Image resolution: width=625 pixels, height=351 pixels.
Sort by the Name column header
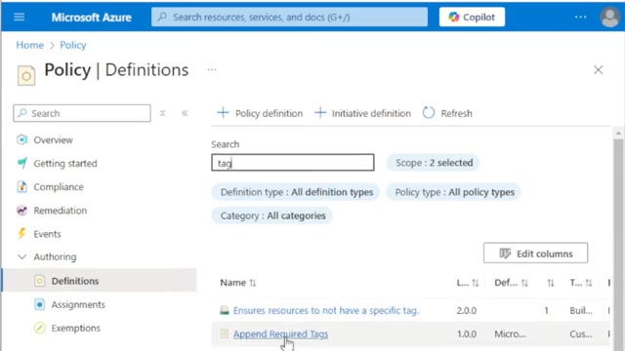238,283
